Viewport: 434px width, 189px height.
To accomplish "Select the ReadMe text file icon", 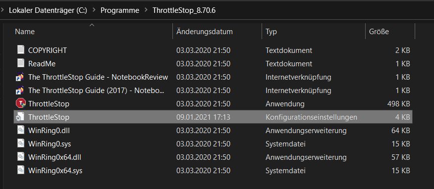I will click(x=20, y=63).
